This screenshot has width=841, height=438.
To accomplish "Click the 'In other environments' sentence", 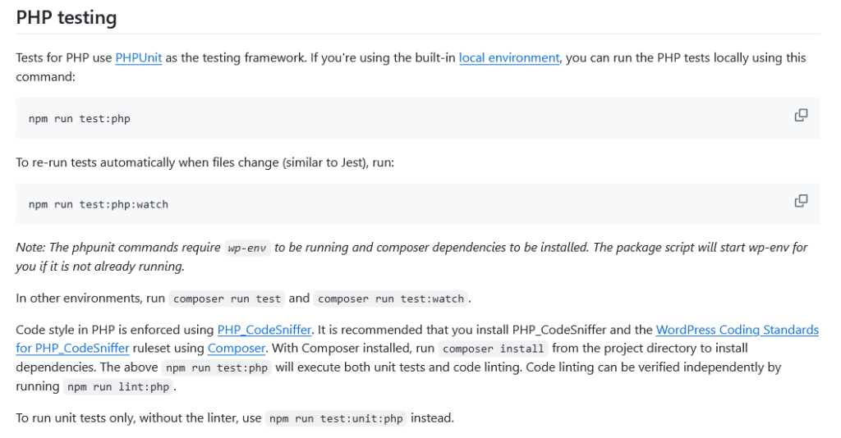I will click(90, 299).
